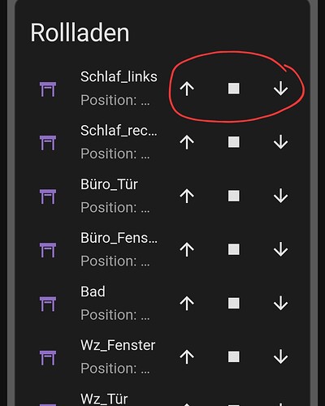Lower the Bad shutter
Viewport: 325px width, 406px height.
(x=280, y=303)
